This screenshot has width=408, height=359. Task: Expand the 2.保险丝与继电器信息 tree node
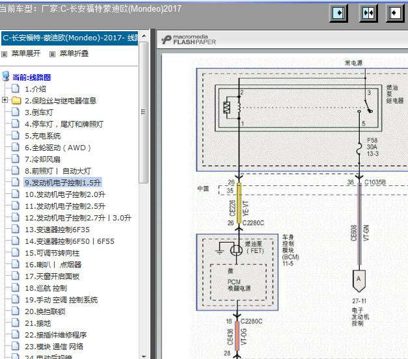click(5, 100)
